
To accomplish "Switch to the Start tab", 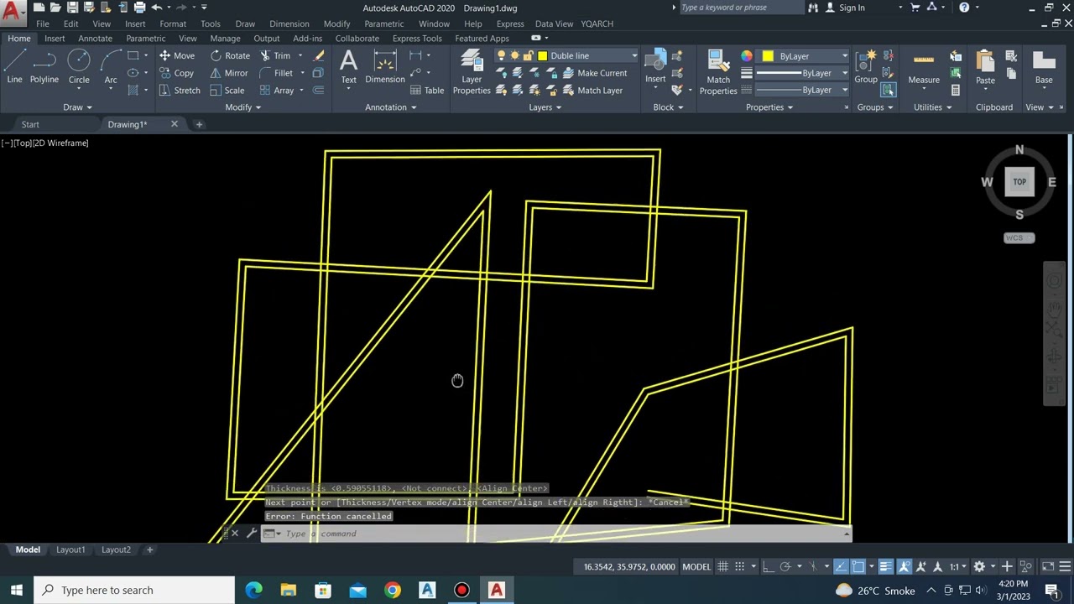I will (x=30, y=124).
